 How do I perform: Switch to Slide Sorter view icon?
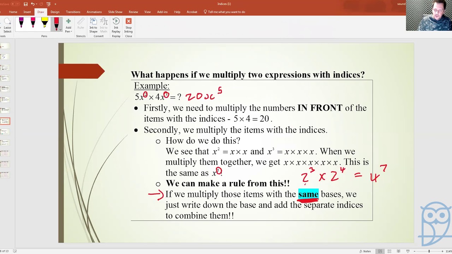[x=389, y=251]
